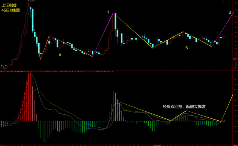Click the lowest price label at chart bottom-left
This screenshot has height=146, width=238.
coord(5,68)
